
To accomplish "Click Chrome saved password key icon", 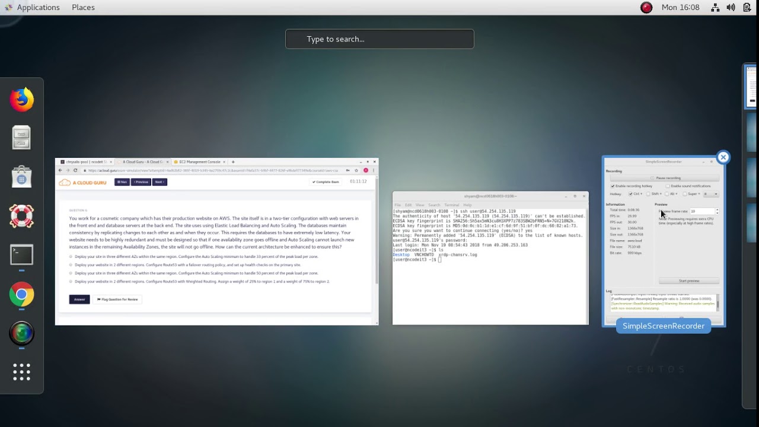I will coord(347,170).
